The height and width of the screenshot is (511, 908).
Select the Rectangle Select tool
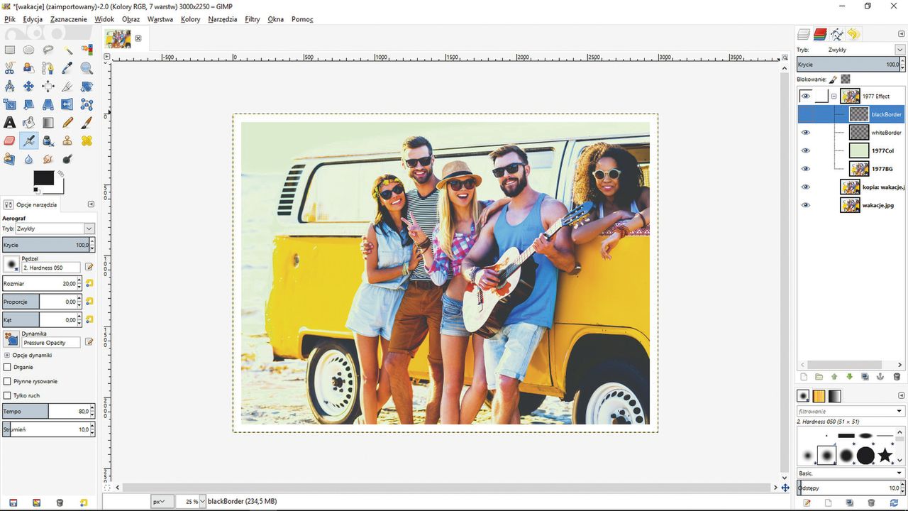click(10, 50)
